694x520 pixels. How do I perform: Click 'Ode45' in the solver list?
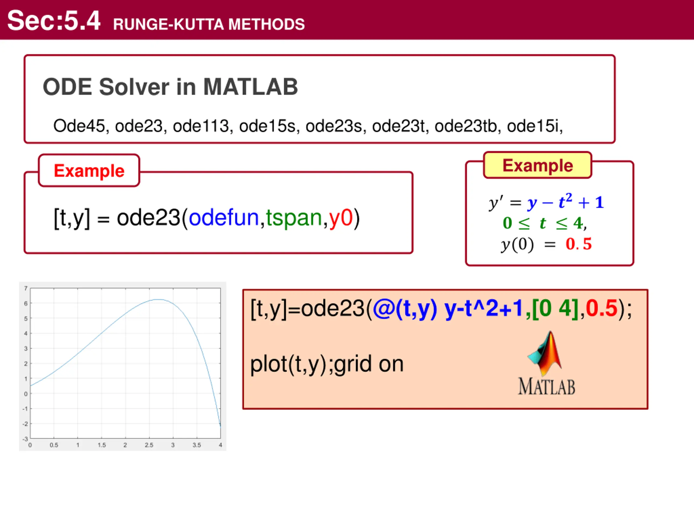tap(79, 126)
